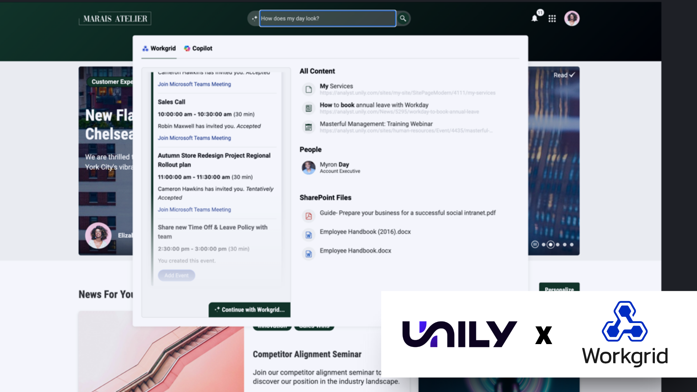
Task: Open the notifications bell
Action: tap(534, 19)
